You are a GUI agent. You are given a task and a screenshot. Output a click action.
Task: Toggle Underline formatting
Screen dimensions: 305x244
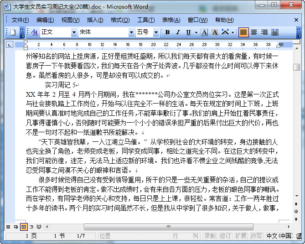[188, 32]
